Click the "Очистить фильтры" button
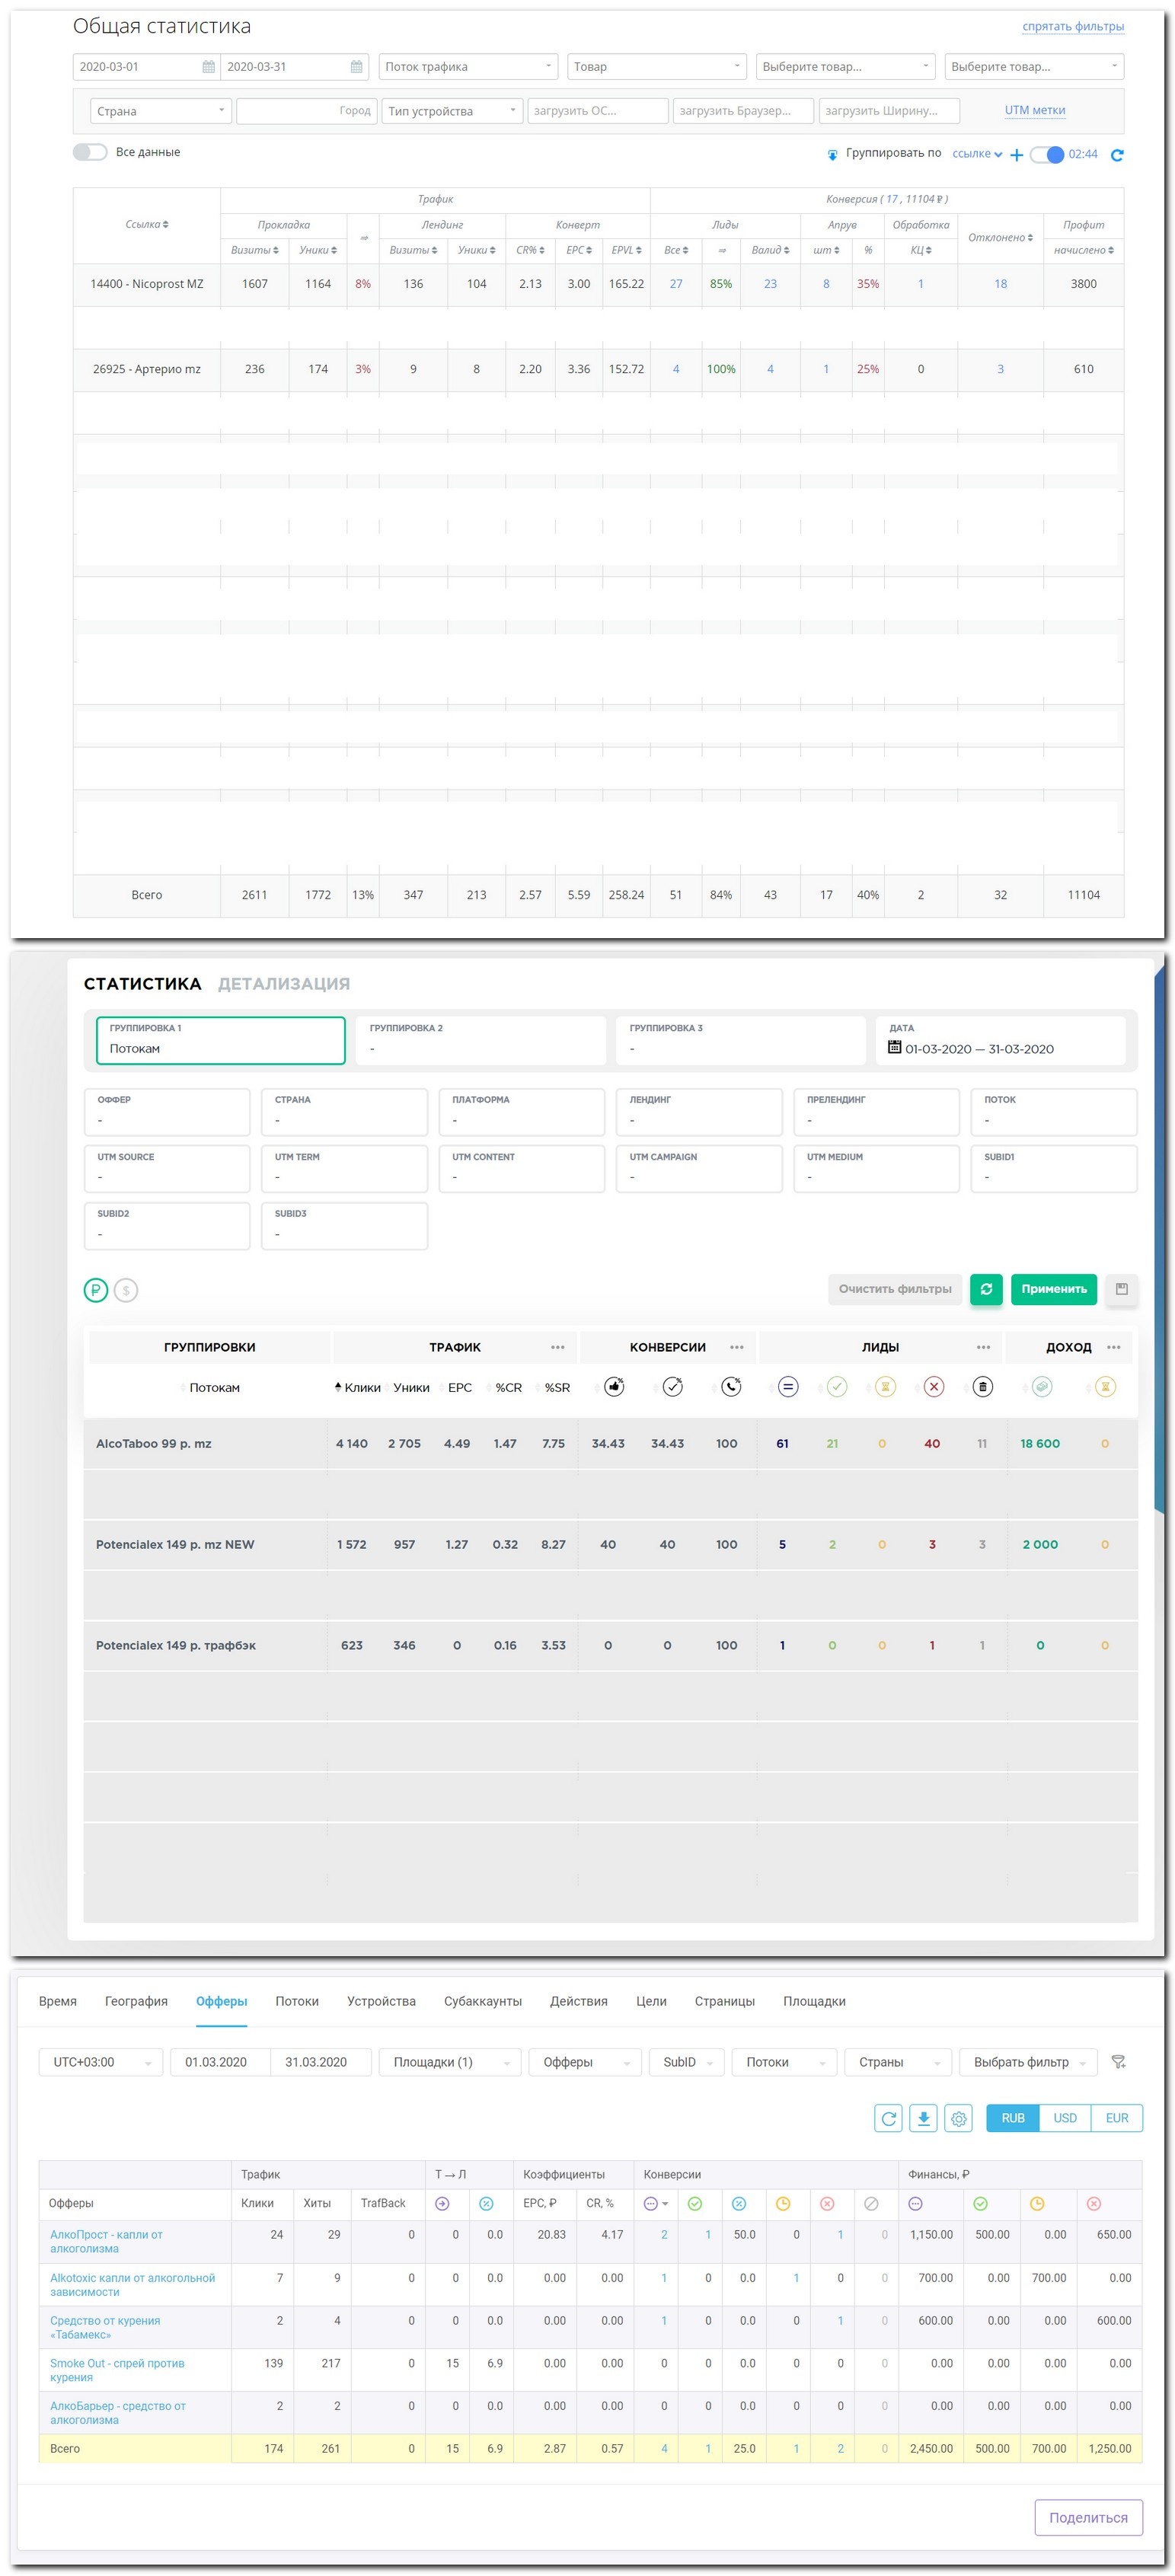 click(895, 1289)
